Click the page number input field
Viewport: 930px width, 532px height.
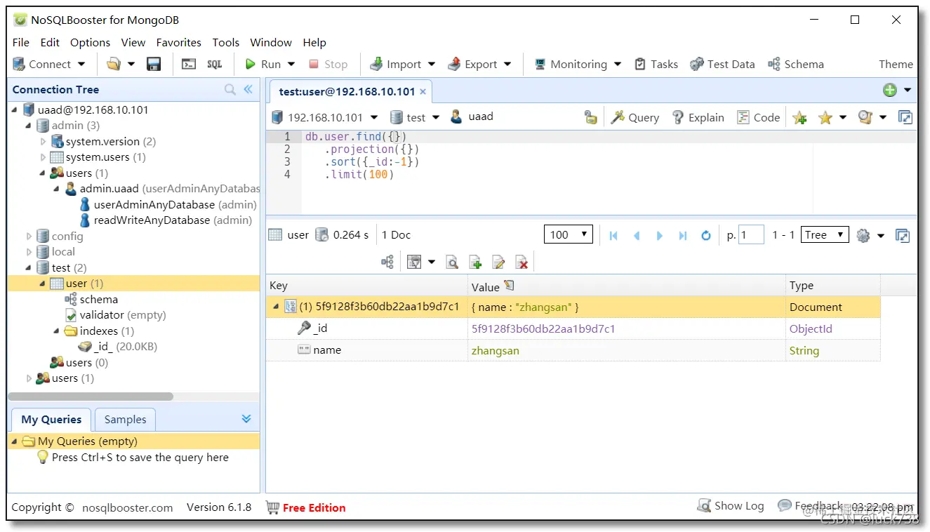(751, 234)
